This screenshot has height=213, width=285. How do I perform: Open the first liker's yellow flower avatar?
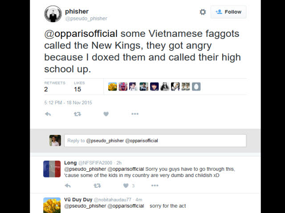(113, 87)
